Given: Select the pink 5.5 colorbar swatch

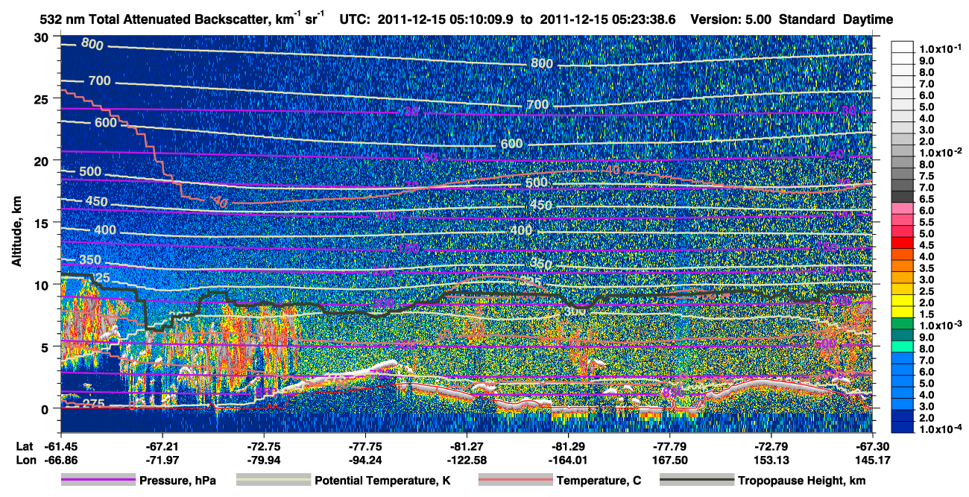Looking at the screenshot, I should [902, 221].
